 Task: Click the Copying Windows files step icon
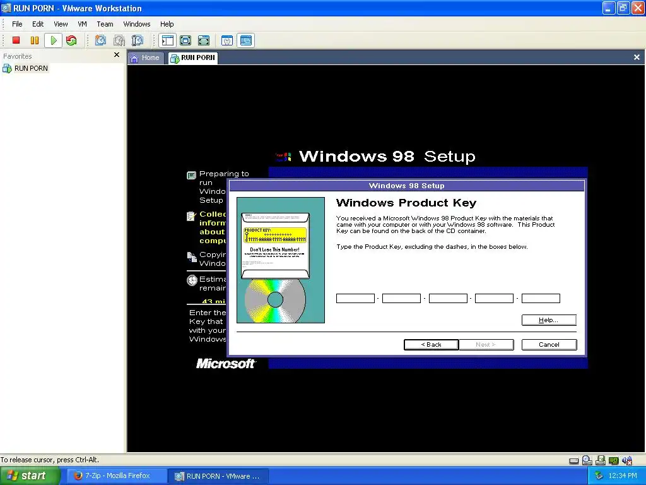pos(192,257)
